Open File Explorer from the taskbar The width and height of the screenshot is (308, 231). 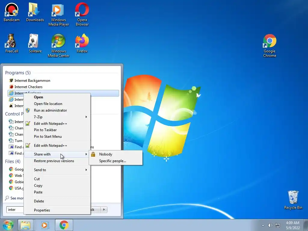tap(26, 225)
